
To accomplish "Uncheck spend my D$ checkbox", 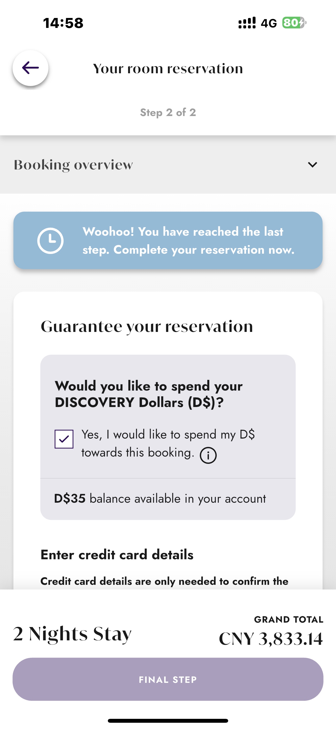I will pyautogui.click(x=64, y=439).
